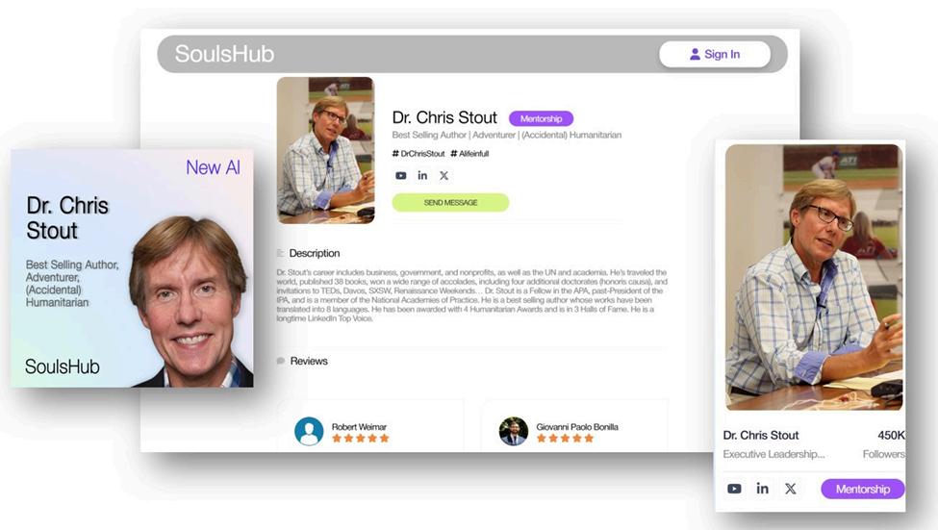Open the LinkedIn icon on main profile

422,175
